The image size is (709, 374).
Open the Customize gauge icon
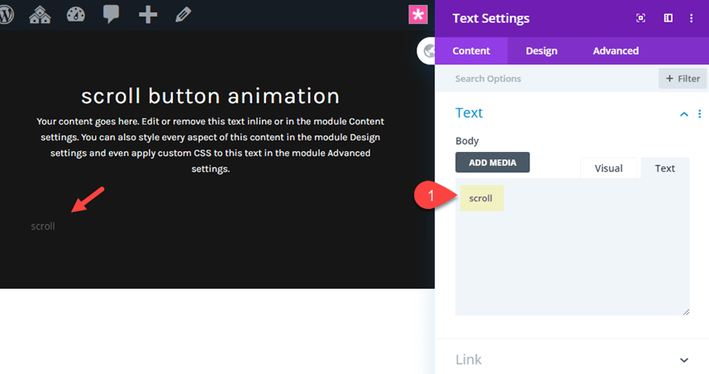click(x=76, y=14)
